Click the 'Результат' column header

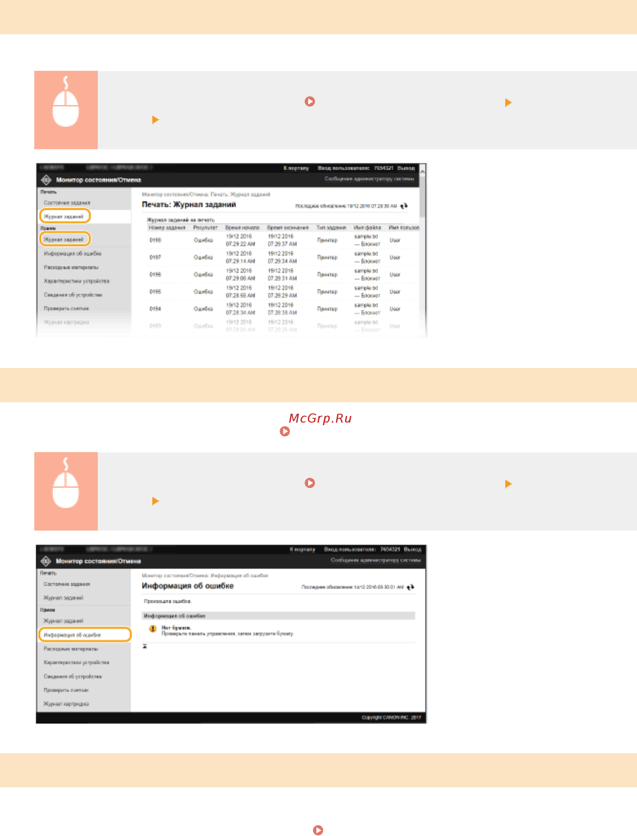click(x=205, y=228)
